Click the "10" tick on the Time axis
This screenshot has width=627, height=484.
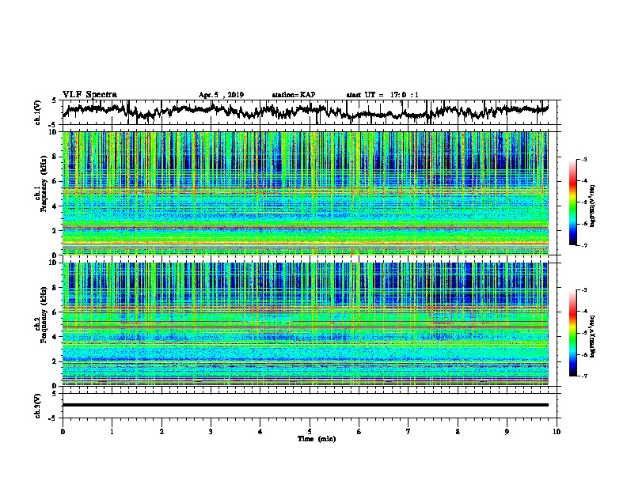click(557, 432)
